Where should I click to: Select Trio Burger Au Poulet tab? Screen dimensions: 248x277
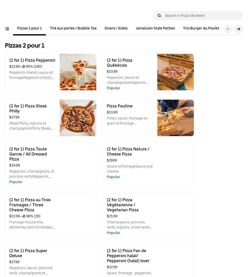click(x=201, y=28)
